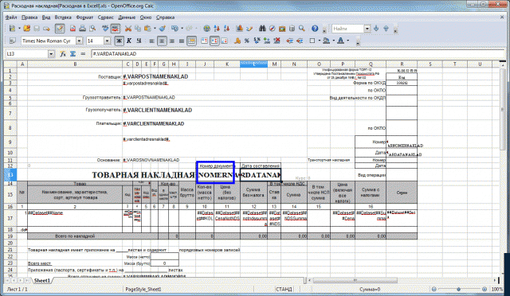
Task: Toggle Underline formatting button
Action: tap(139, 41)
